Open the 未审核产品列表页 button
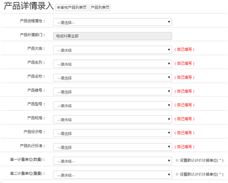This screenshot has height=183, width=228. [71, 8]
